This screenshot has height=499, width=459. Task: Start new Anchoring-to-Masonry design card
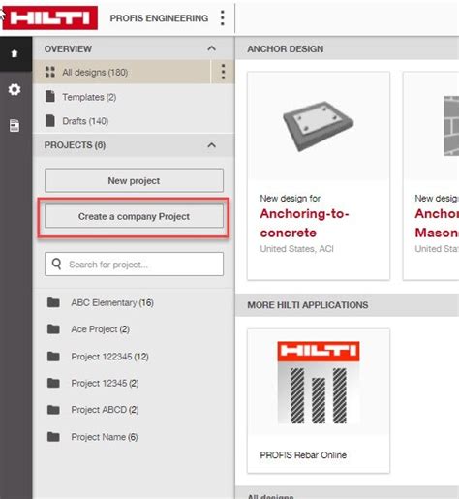point(431,175)
